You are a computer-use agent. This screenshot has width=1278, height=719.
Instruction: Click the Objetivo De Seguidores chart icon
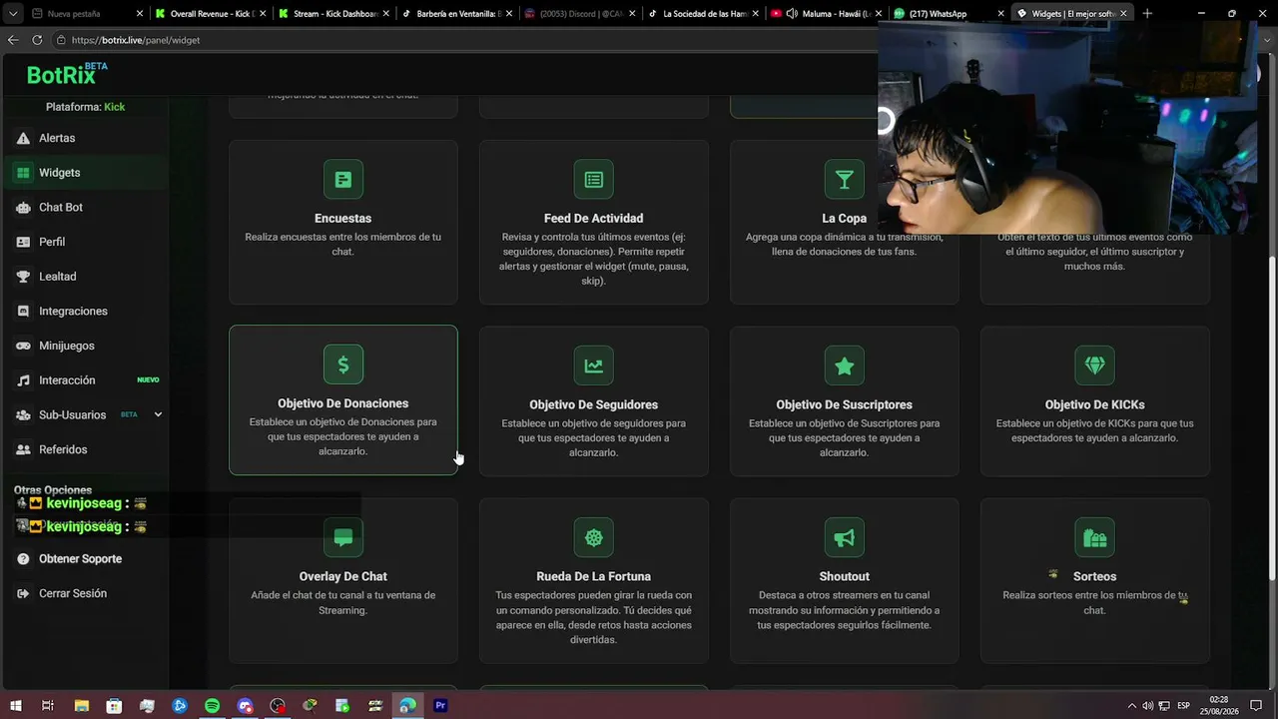point(594,365)
